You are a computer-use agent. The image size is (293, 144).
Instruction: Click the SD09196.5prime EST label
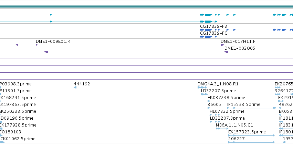tap(17, 118)
